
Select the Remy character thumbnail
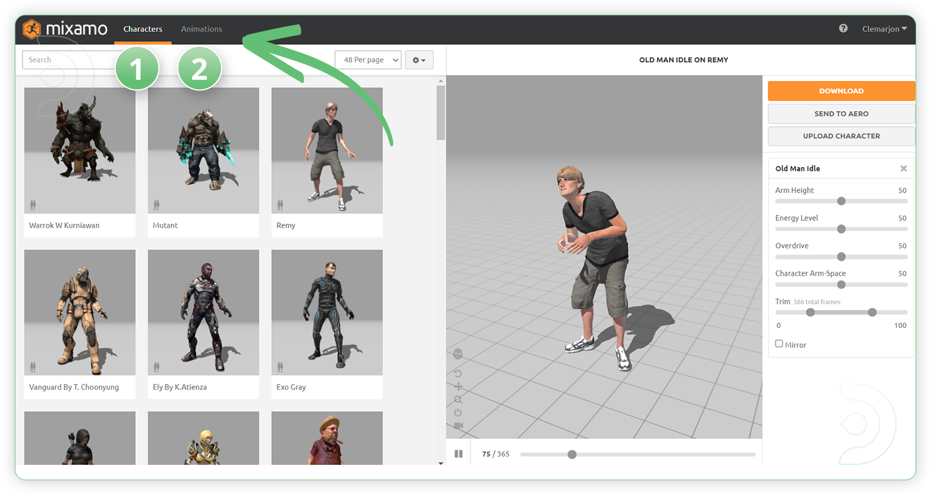(327, 151)
